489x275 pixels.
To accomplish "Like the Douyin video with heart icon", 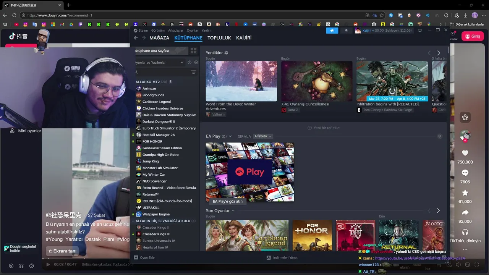I will pos(465,153).
